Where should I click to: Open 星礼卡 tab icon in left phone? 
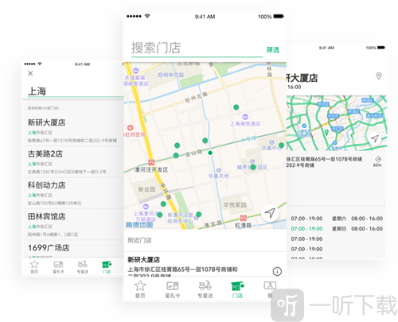[58, 266]
